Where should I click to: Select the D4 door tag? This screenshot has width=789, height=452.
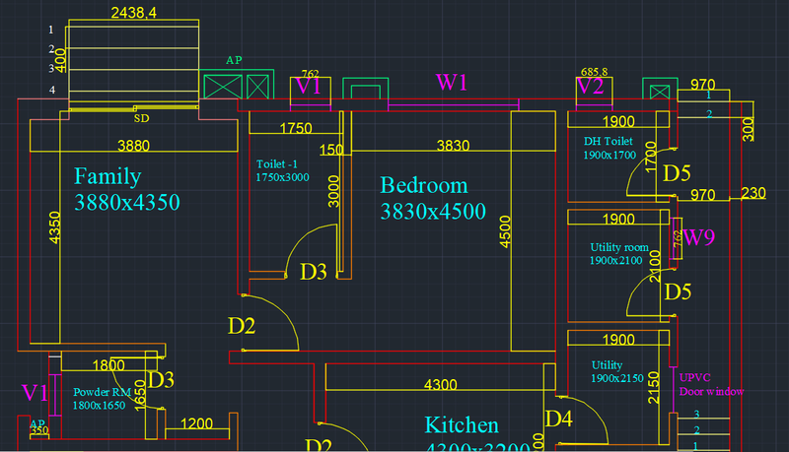559,419
